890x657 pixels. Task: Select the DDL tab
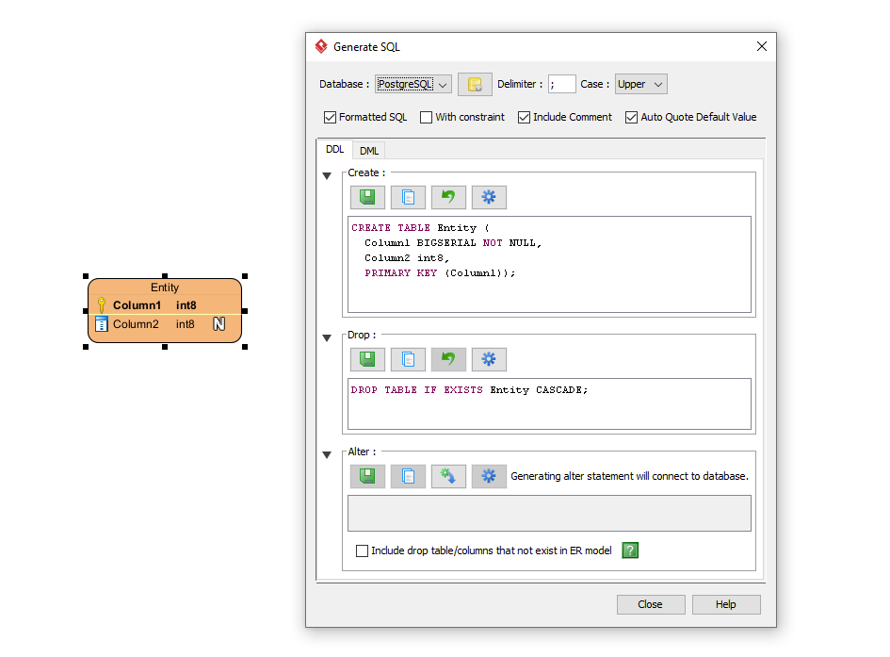334,150
